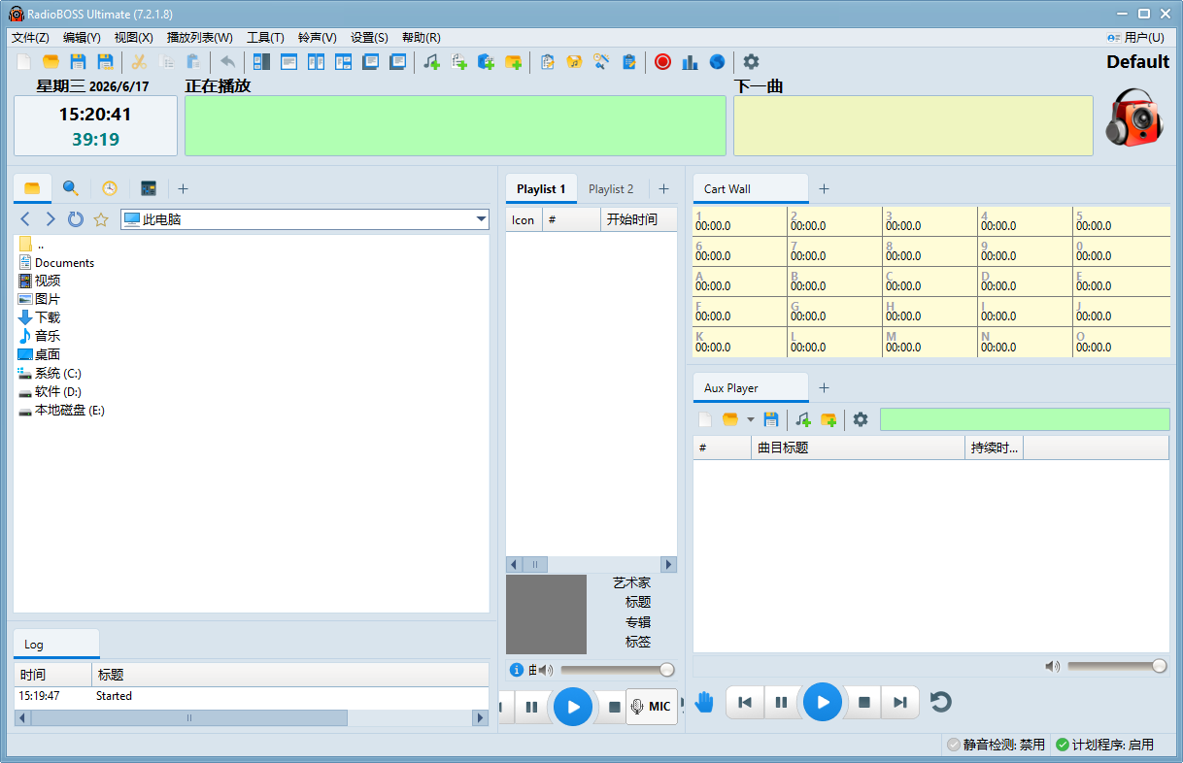Open the 用户(U) user dropdown
This screenshot has width=1183, height=763.
1135,37
